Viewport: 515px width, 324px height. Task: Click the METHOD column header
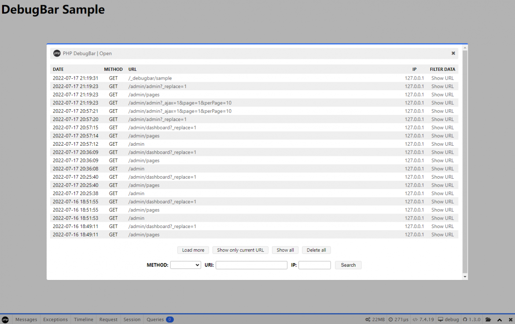coord(113,70)
